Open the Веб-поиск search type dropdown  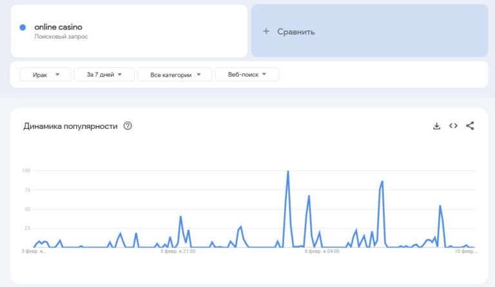(247, 75)
